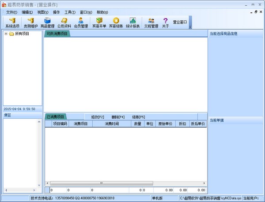Click 折扣 column header
Screen dimensions: 265x202
[x=182, y=124]
